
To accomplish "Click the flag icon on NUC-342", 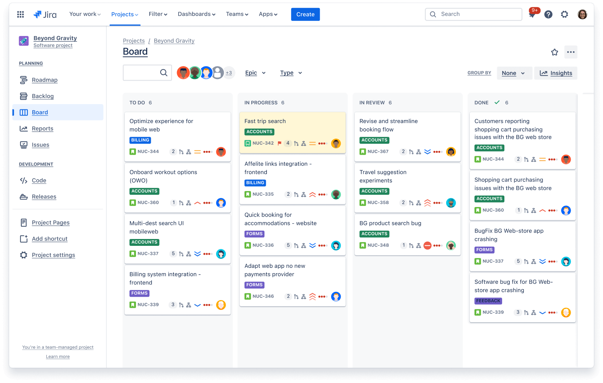I will (x=279, y=143).
